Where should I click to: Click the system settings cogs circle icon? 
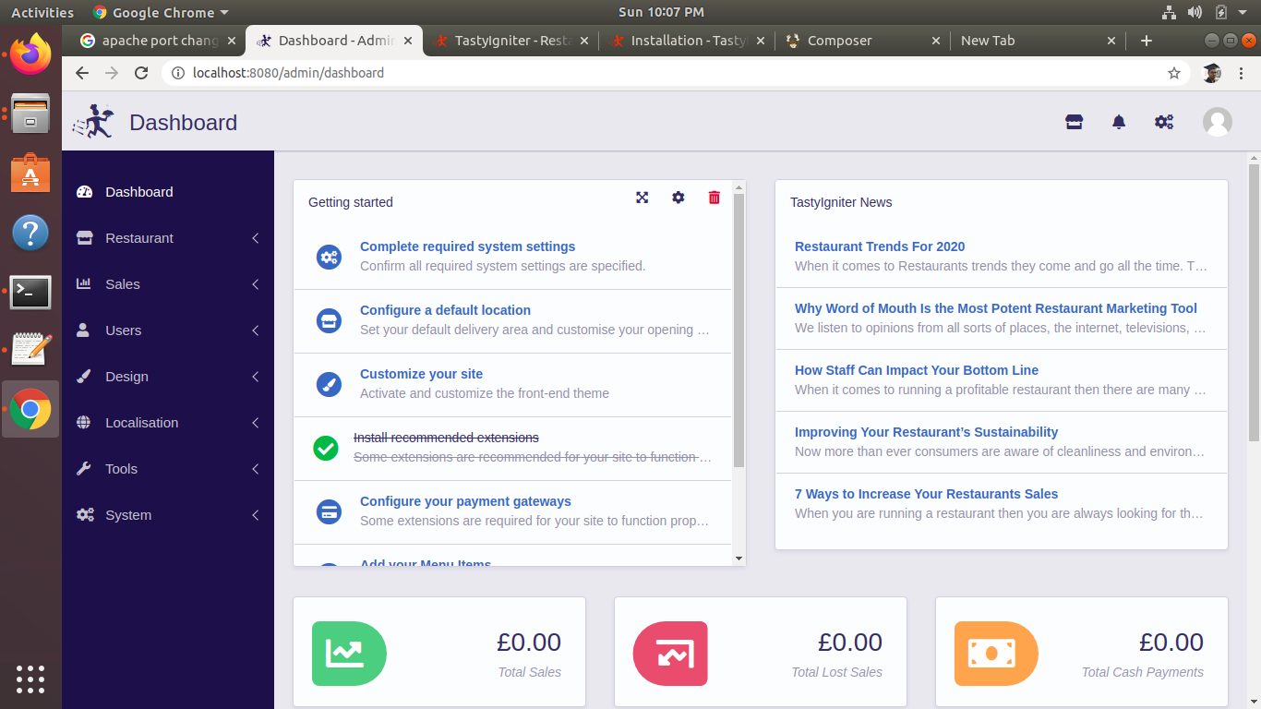pos(329,257)
